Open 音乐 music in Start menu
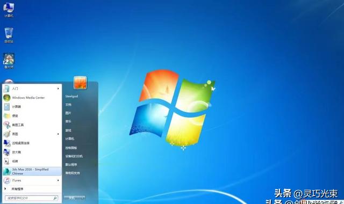Image resolution: width=344 pixels, height=204 pixels. click(x=68, y=121)
